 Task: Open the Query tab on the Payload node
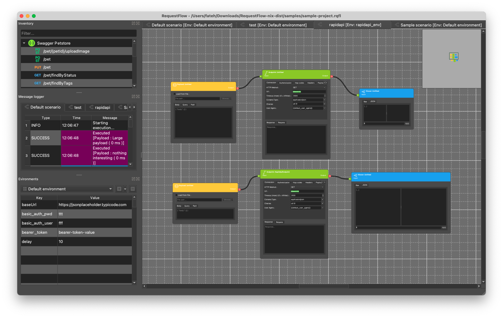pos(185,105)
